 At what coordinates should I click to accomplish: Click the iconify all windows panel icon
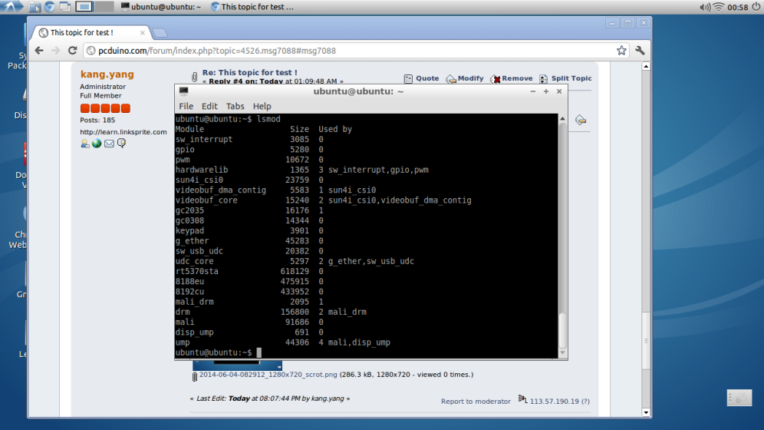pos(64,7)
